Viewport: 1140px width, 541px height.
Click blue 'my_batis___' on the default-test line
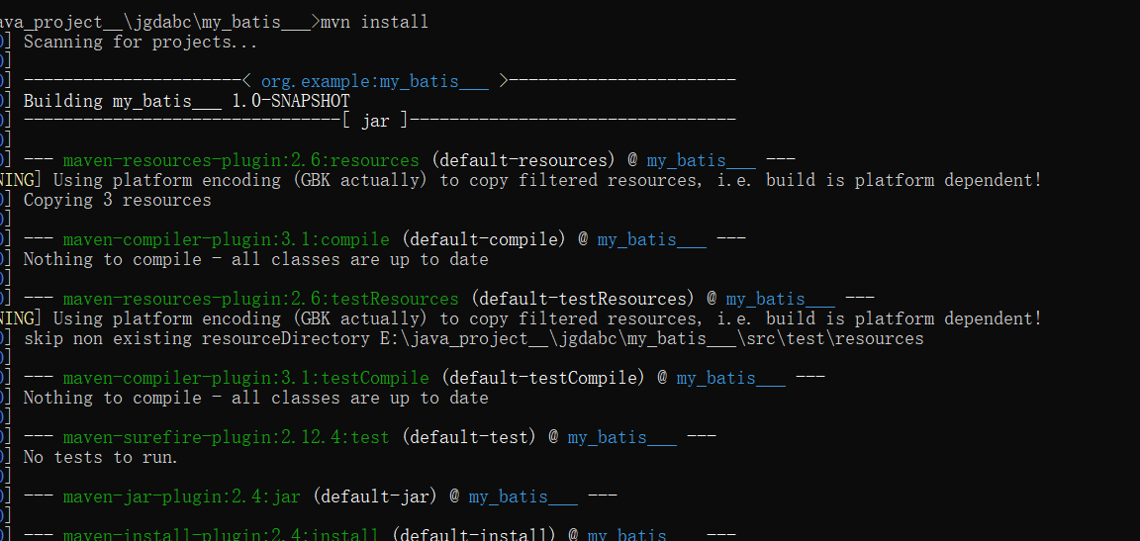(x=621, y=437)
